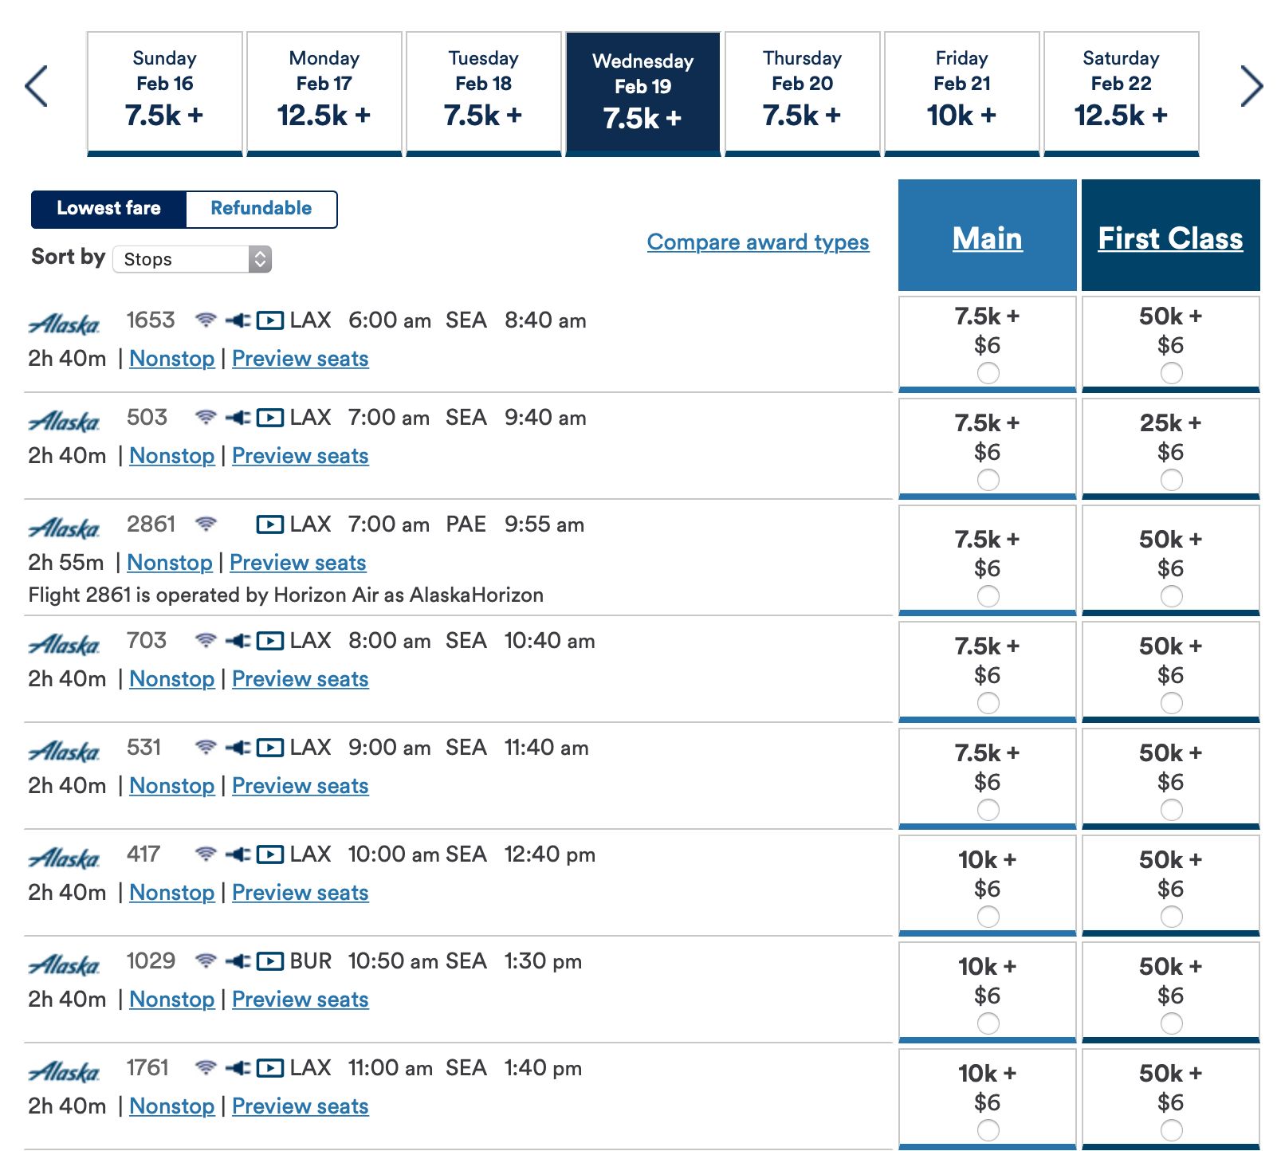This screenshot has width=1277, height=1151.
Task: Click the Wi-Fi icon on flight 417
Action: click(x=207, y=854)
